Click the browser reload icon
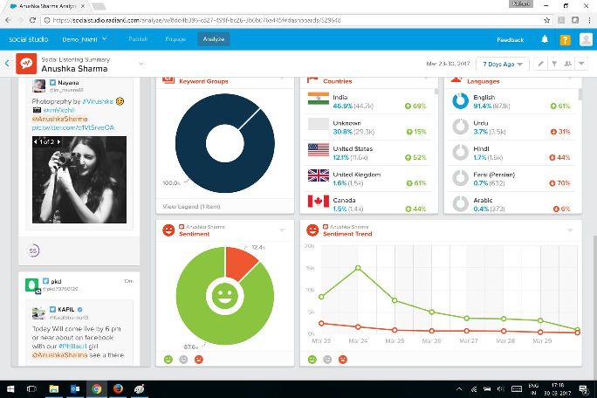Image resolution: width=597 pixels, height=398 pixels. pyautogui.click(x=32, y=20)
